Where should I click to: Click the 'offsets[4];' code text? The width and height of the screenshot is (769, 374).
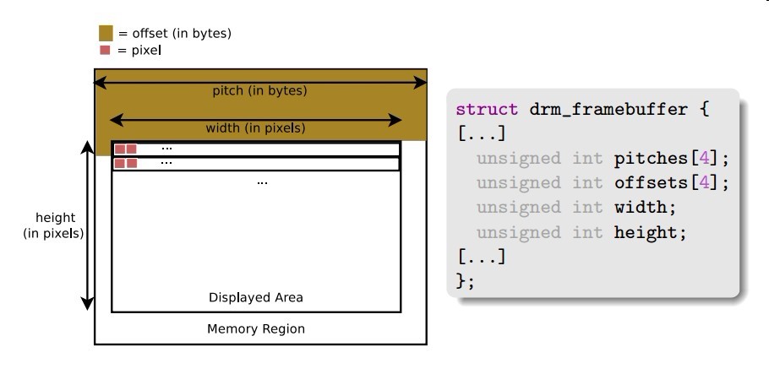coord(672,183)
